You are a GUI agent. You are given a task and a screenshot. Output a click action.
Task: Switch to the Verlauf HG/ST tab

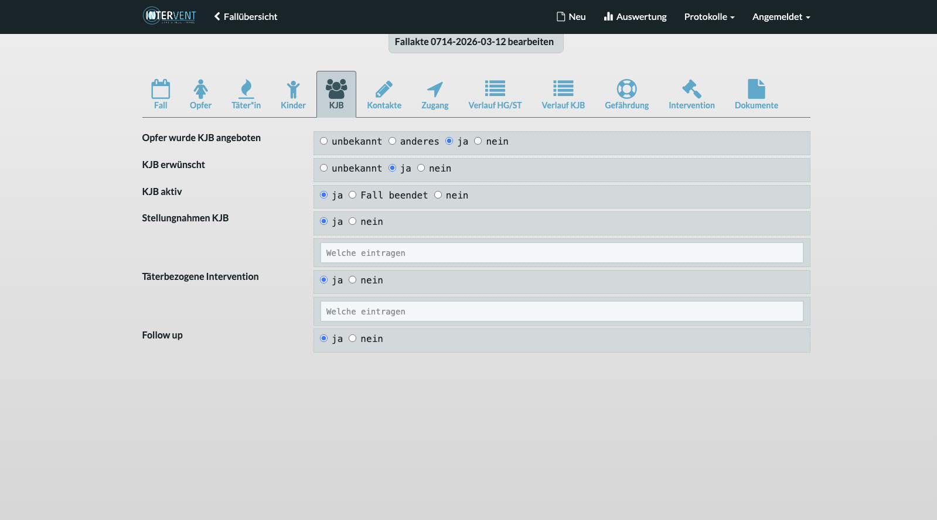[x=495, y=95]
